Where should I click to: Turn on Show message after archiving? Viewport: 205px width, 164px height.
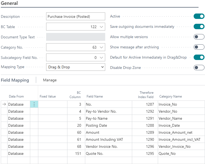point(199,47)
